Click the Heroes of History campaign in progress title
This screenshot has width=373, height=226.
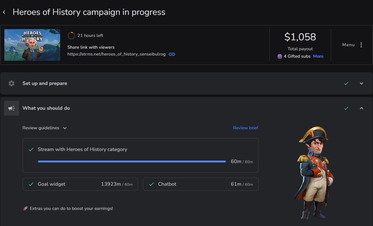click(x=89, y=12)
